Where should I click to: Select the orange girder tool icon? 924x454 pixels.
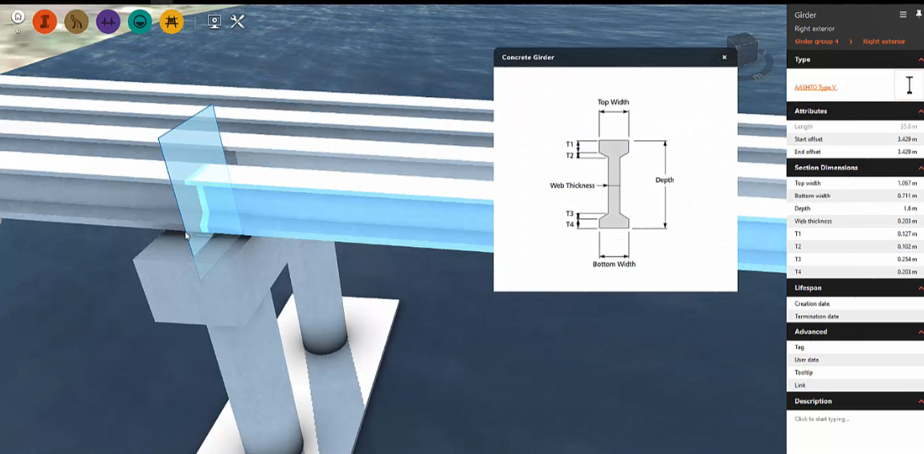click(44, 22)
